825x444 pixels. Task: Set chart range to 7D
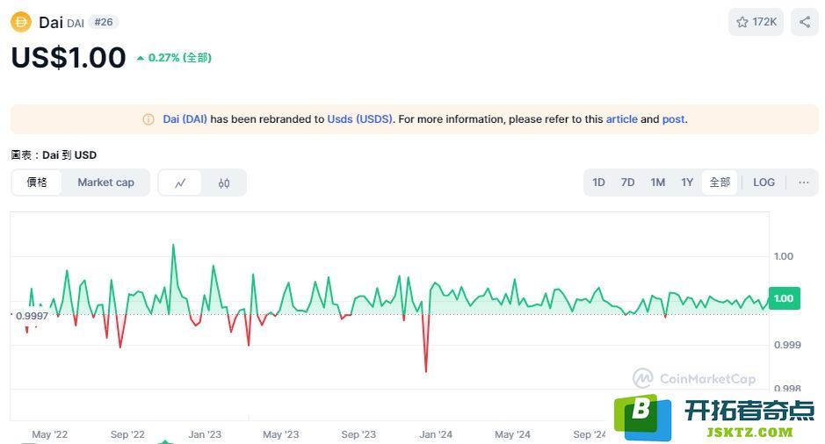coord(627,183)
